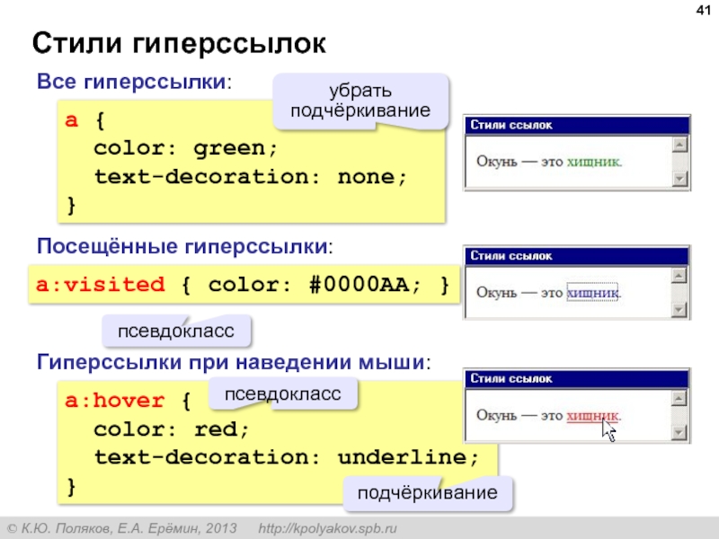
Task: Click the a:visited selector in the code
Action: click(x=101, y=285)
